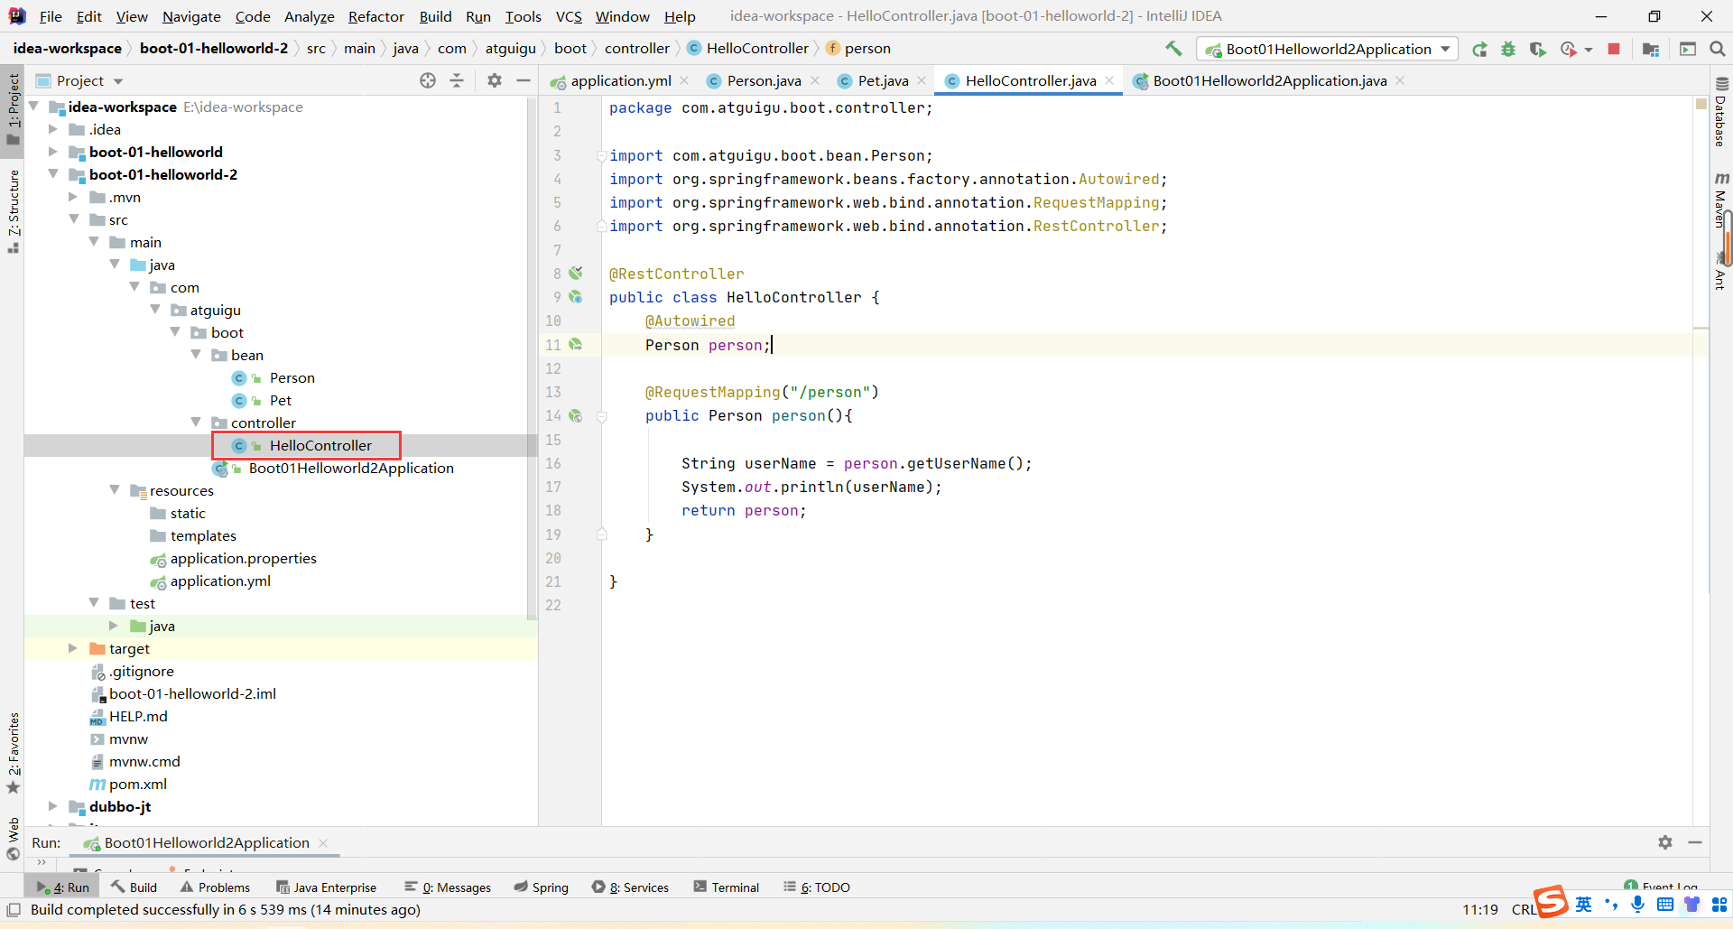Rerun the application with the green rerun icon
The height and width of the screenshot is (929, 1733).
coord(1479,50)
